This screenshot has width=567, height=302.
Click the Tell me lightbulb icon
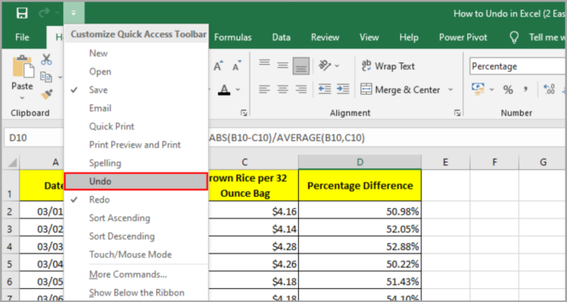pos(514,37)
